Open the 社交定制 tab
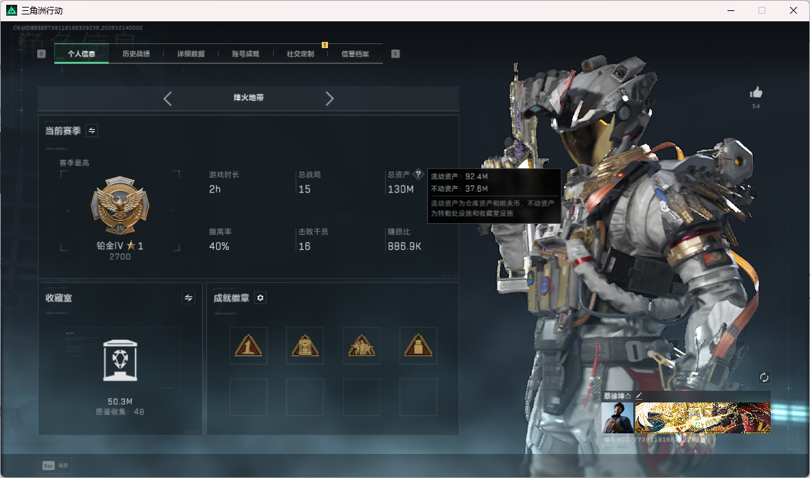Screen dimensions: 810x478 click(x=300, y=54)
